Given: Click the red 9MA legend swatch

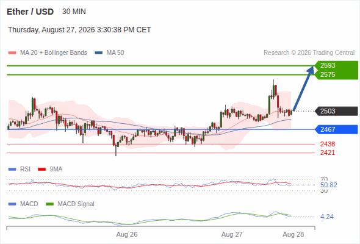Looking at the screenshot, I should tap(41, 170).
